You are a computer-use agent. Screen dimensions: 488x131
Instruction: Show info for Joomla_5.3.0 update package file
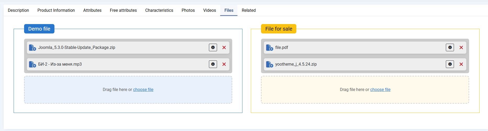coord(213,48)
